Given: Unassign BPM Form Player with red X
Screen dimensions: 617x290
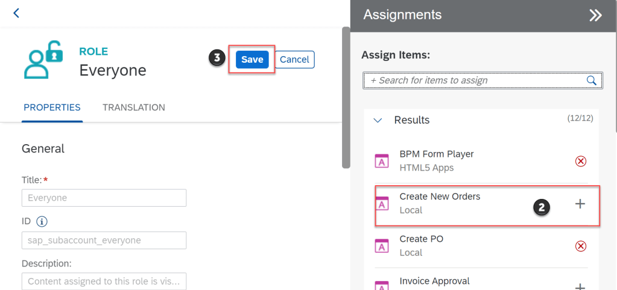Looking at the screenshot, I should coord(580,161).
